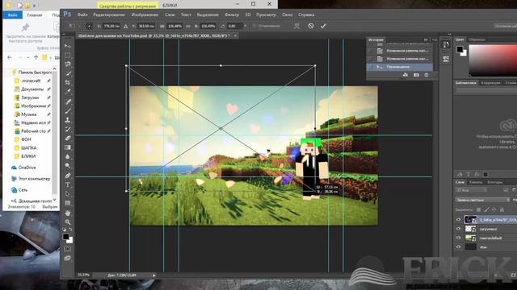517x290 pixels.
Task: Select the Zoom tool
Action: tap(68, 222)
